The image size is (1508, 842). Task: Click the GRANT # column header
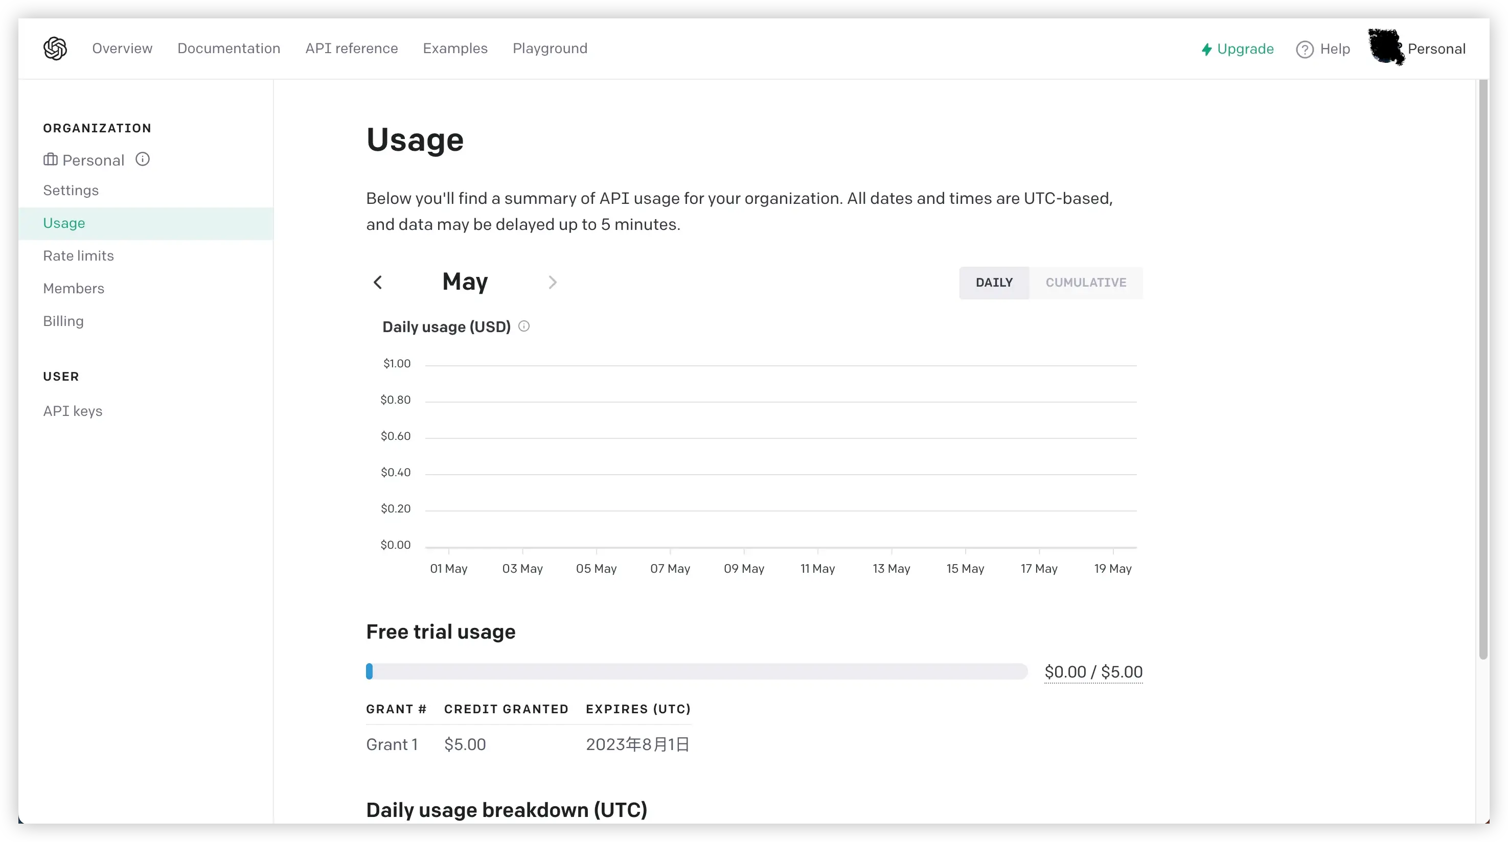tap(396, 709)
